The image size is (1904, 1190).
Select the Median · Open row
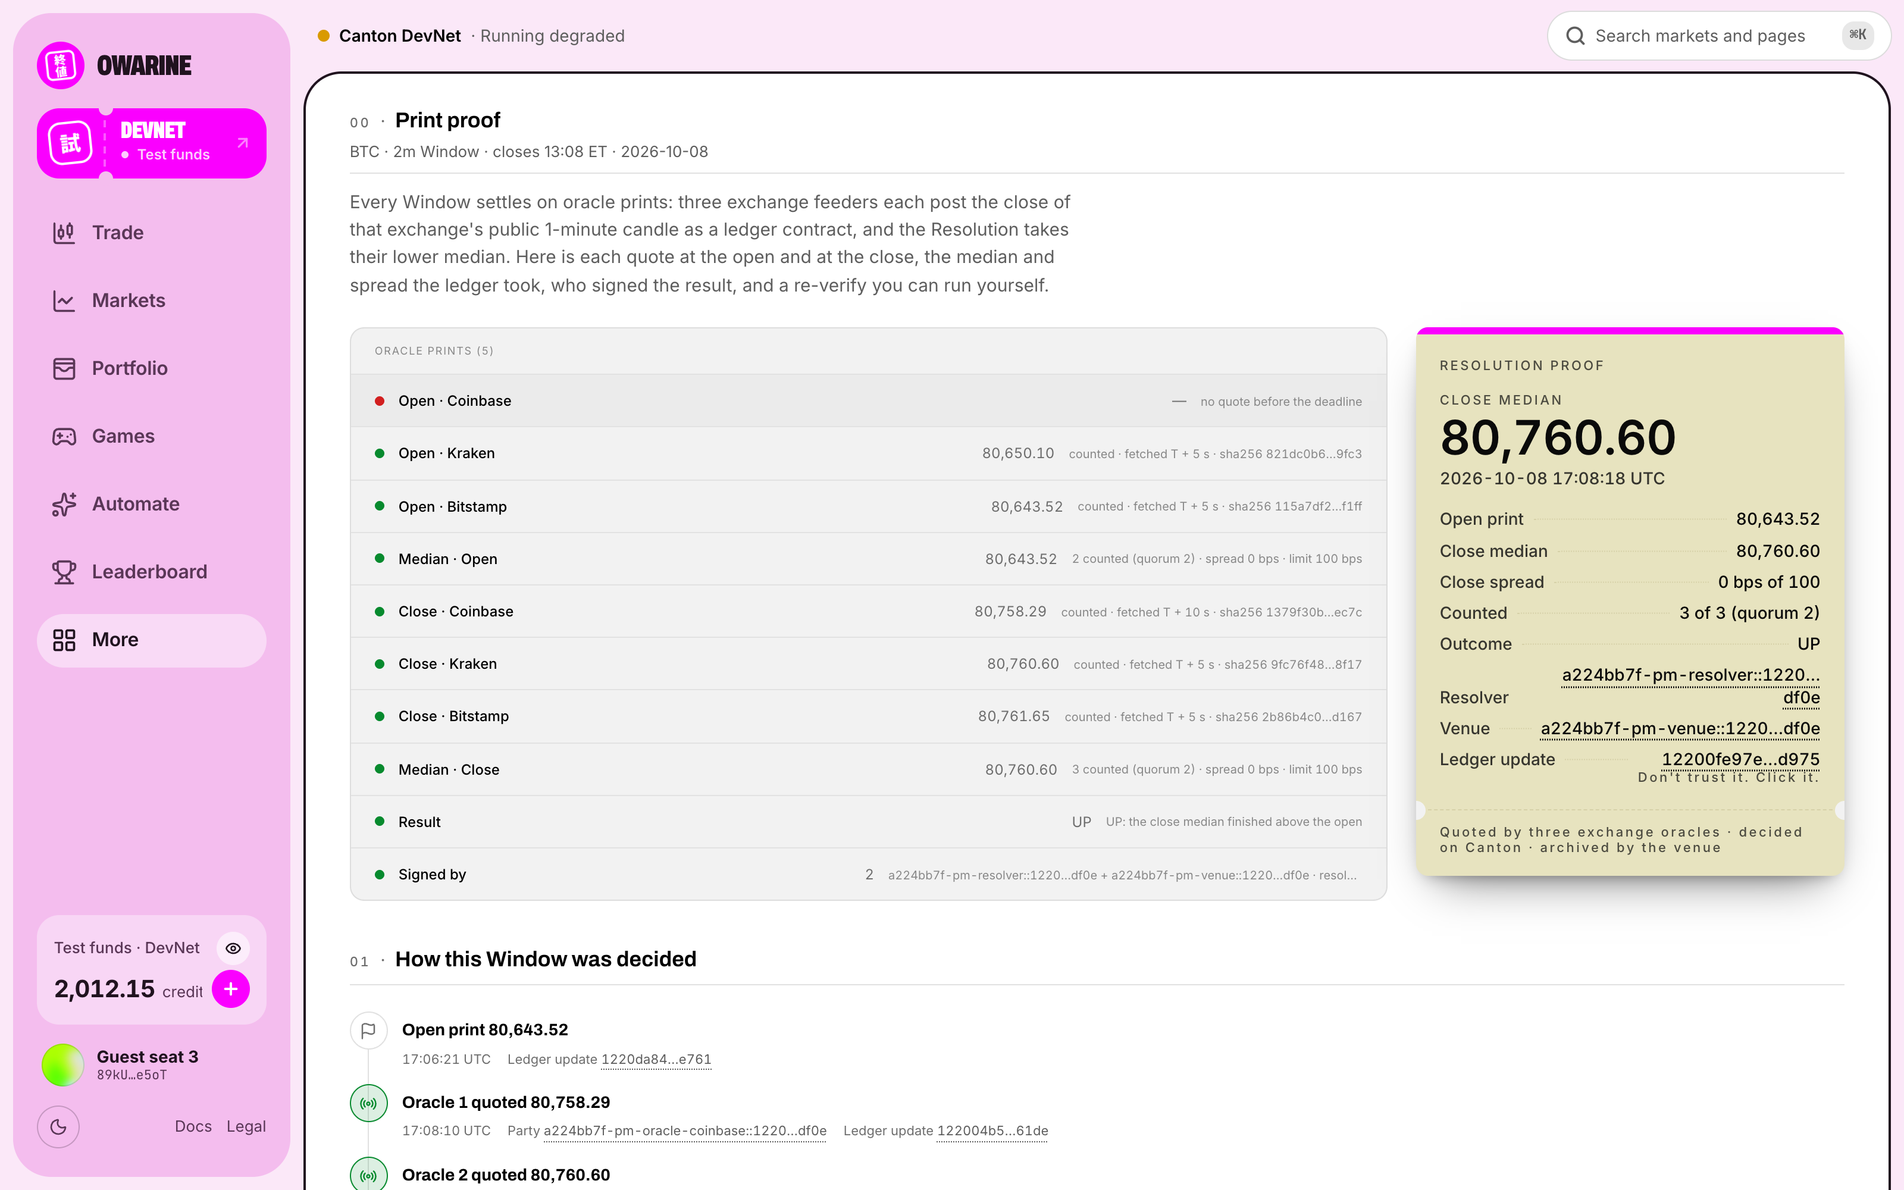click(x=868, y=559)
